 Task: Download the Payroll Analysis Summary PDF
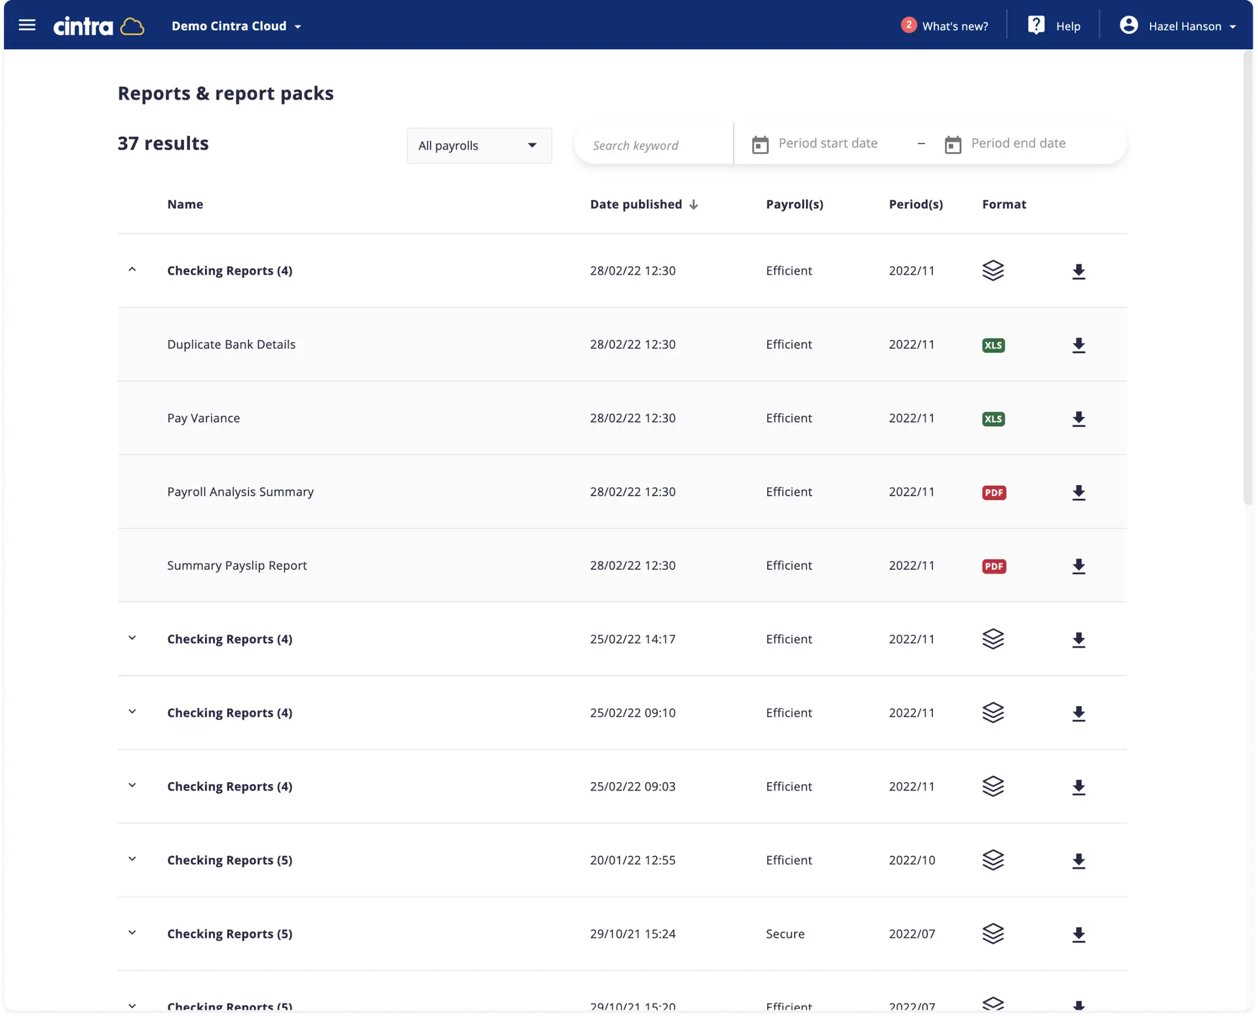tap(1078, 493)
